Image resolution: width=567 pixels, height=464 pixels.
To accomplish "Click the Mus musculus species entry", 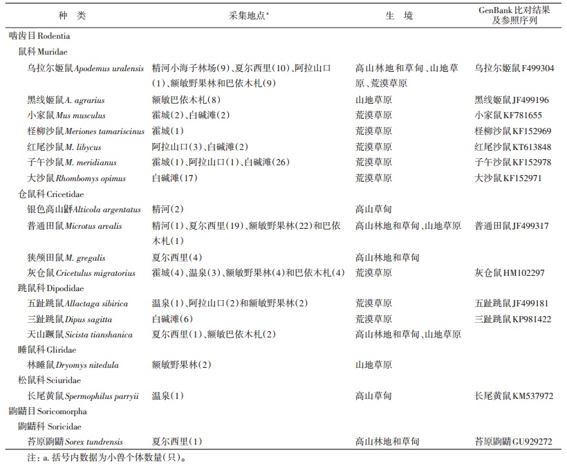I will 81,115.
